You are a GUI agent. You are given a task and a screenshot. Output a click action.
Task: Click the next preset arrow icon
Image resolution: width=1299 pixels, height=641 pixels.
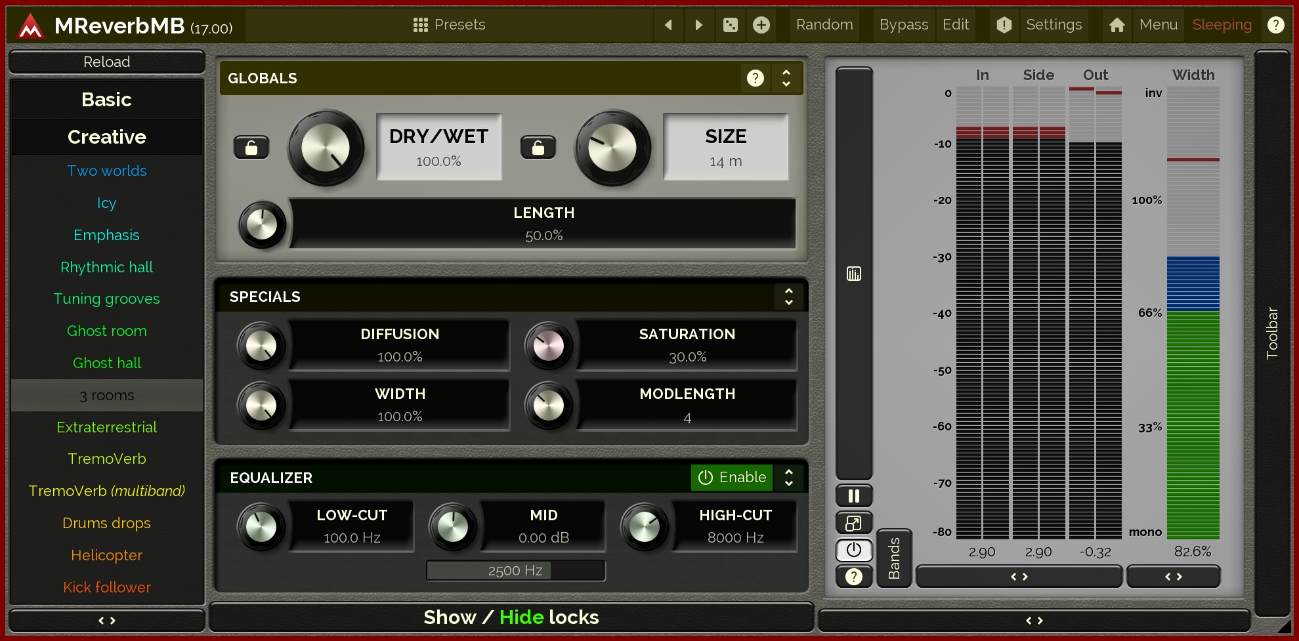coord(698,25)
